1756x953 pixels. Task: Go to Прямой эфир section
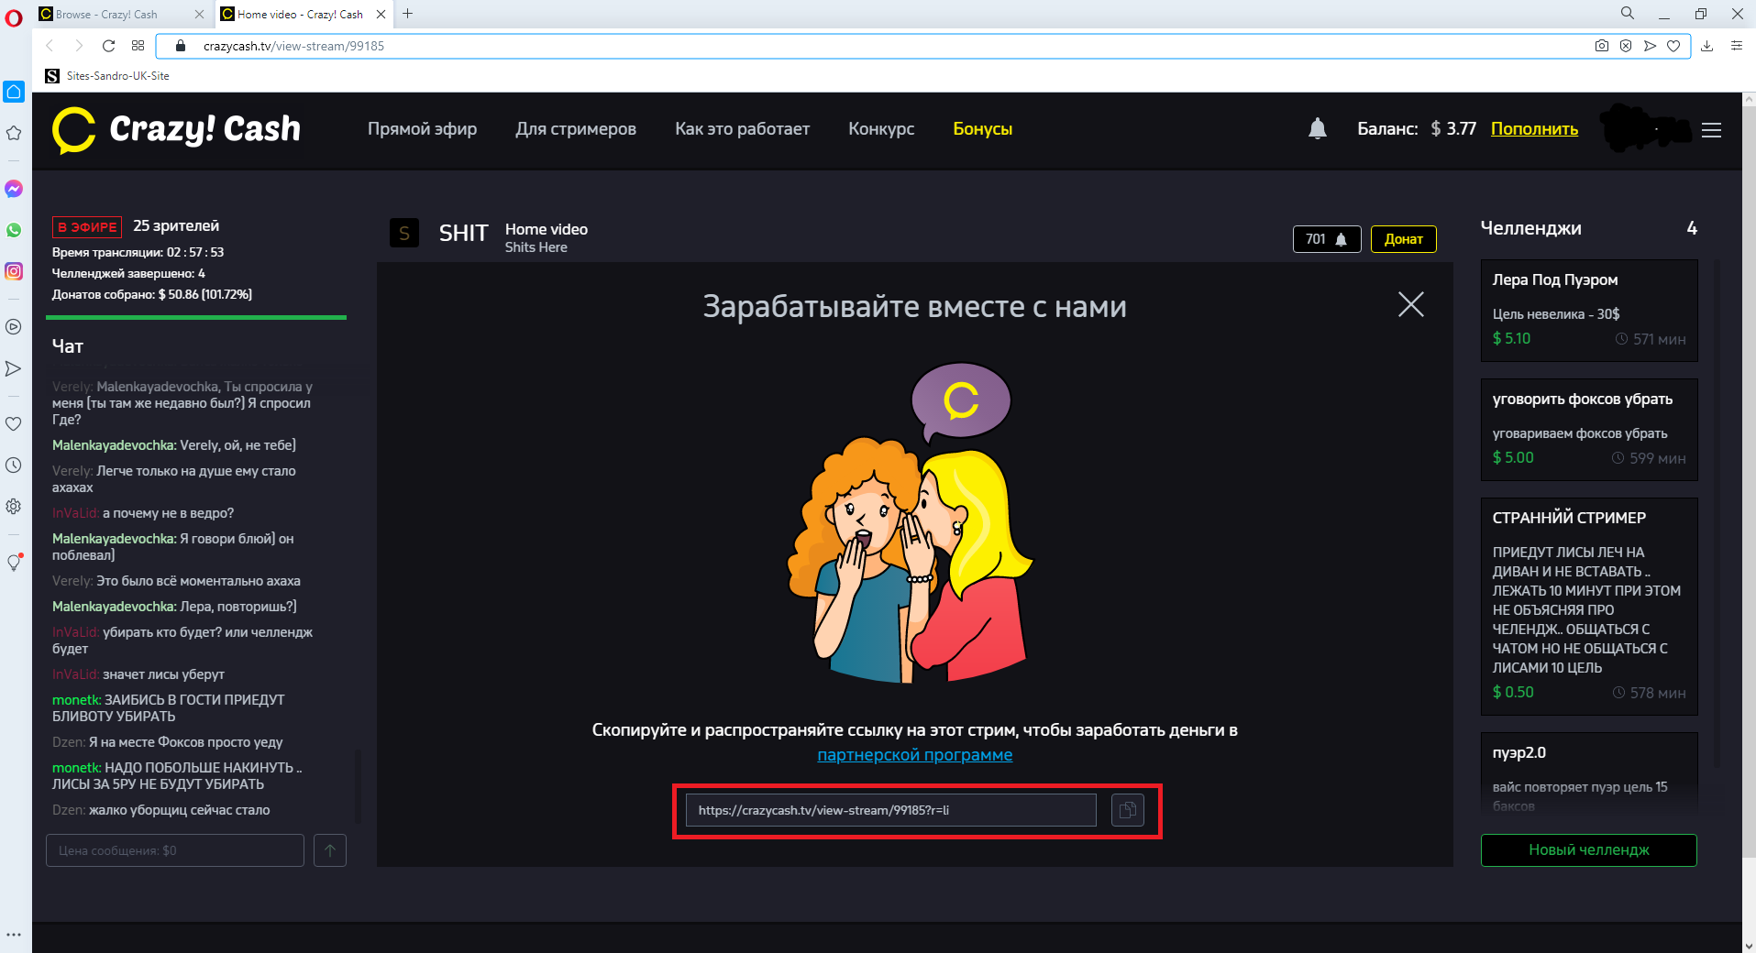pyautogui.click(x=422, y=129)
